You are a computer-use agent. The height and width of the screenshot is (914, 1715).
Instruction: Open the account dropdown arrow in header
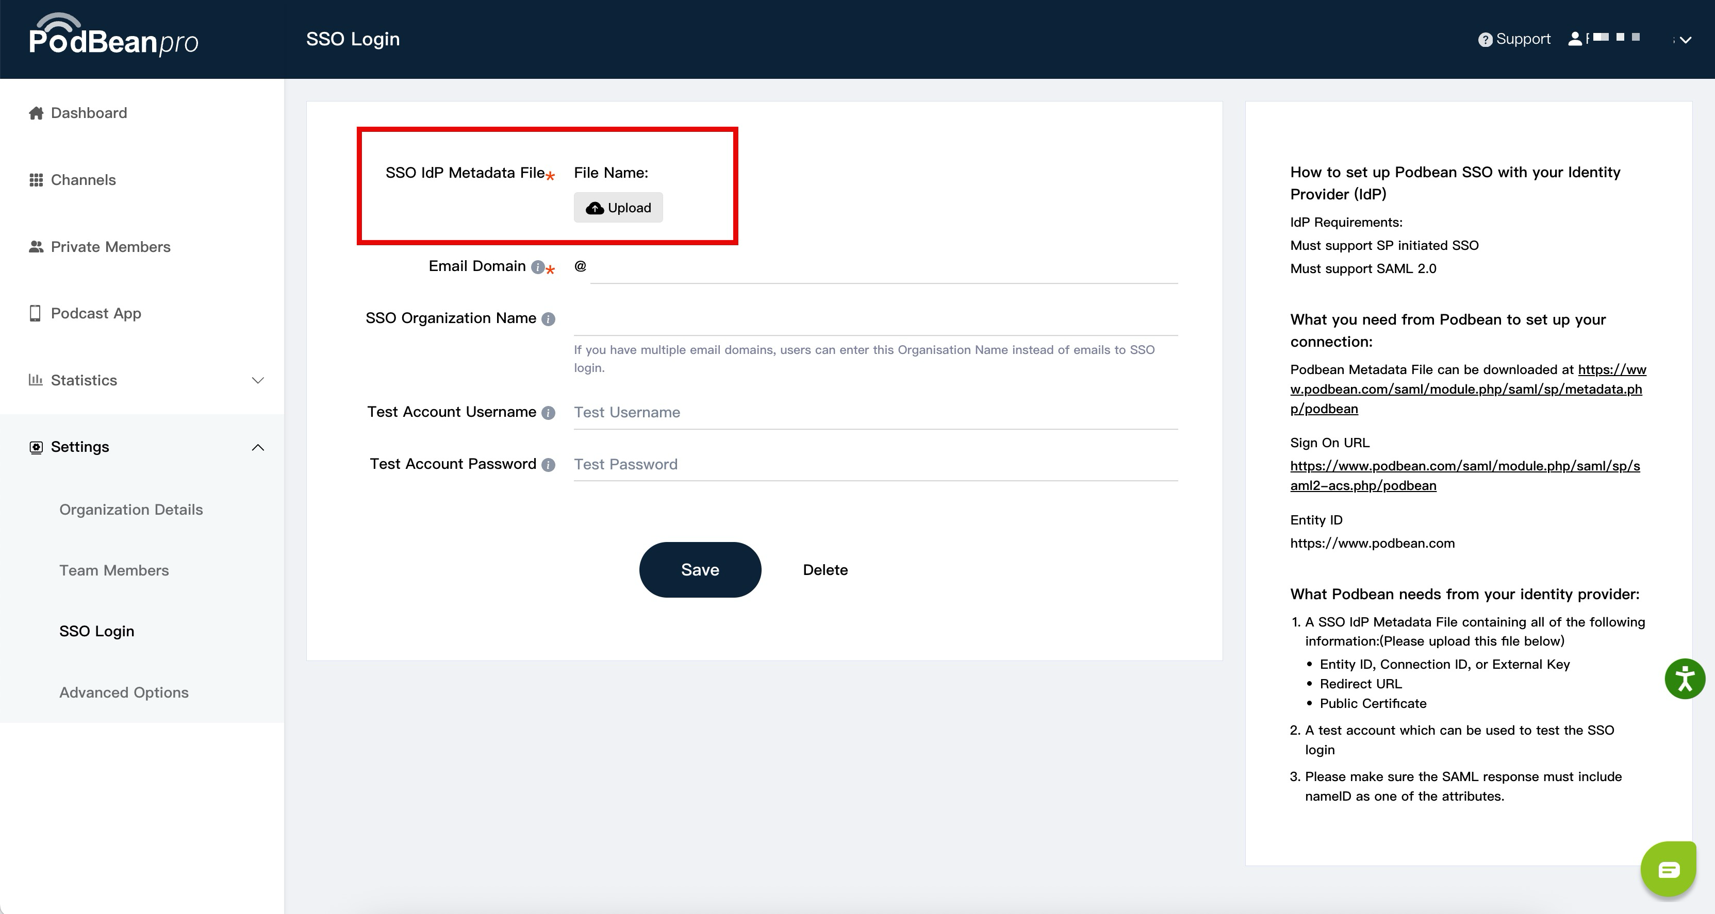click(1685, 40)
